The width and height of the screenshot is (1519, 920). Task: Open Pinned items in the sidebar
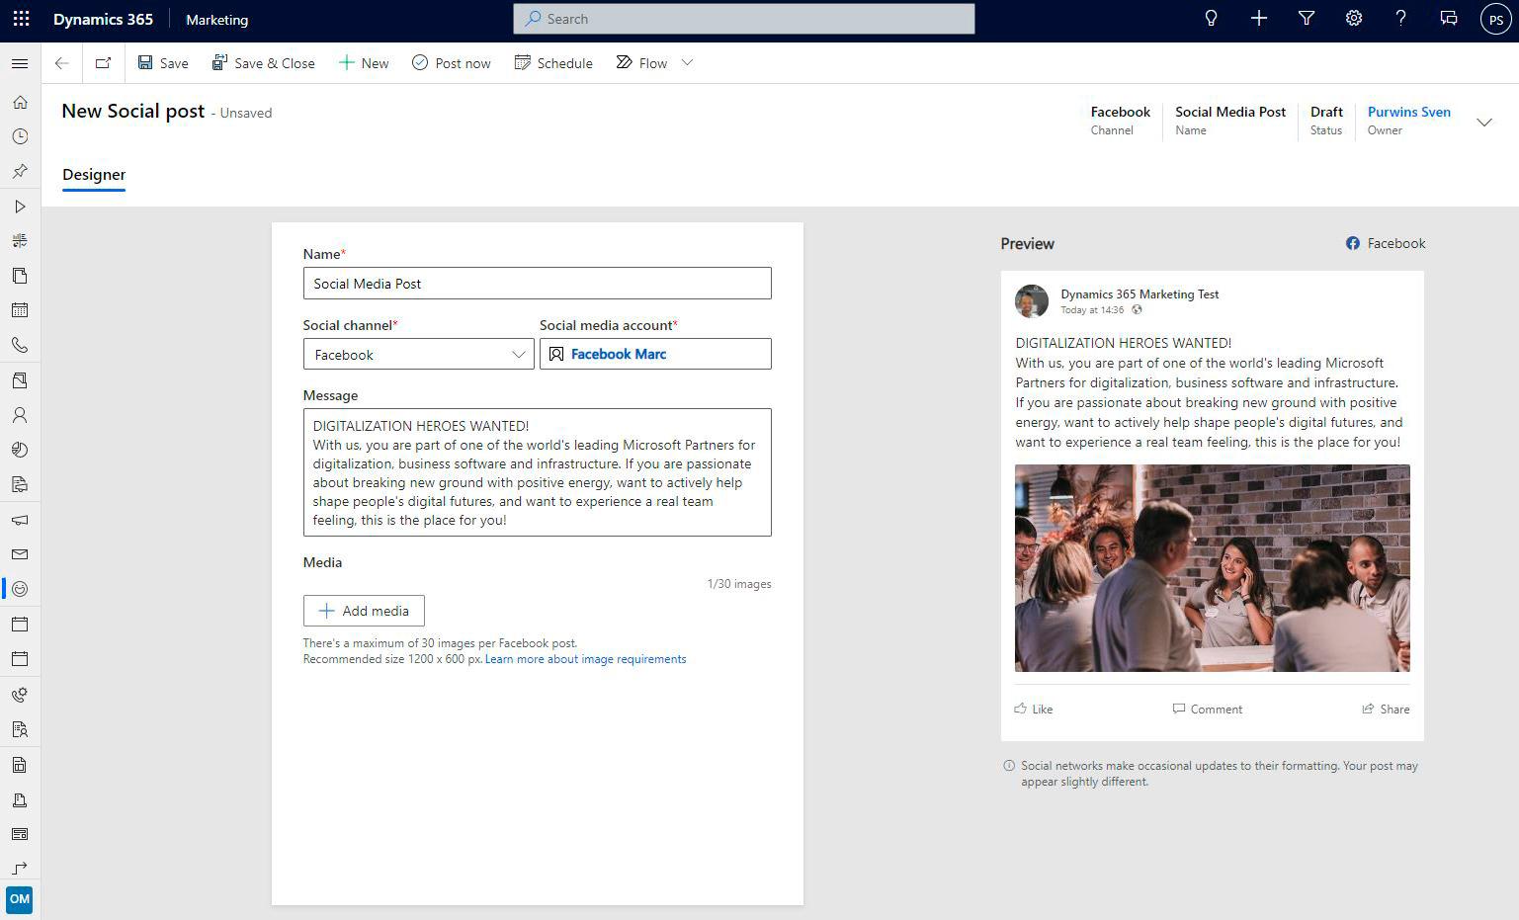coord(20,171)
